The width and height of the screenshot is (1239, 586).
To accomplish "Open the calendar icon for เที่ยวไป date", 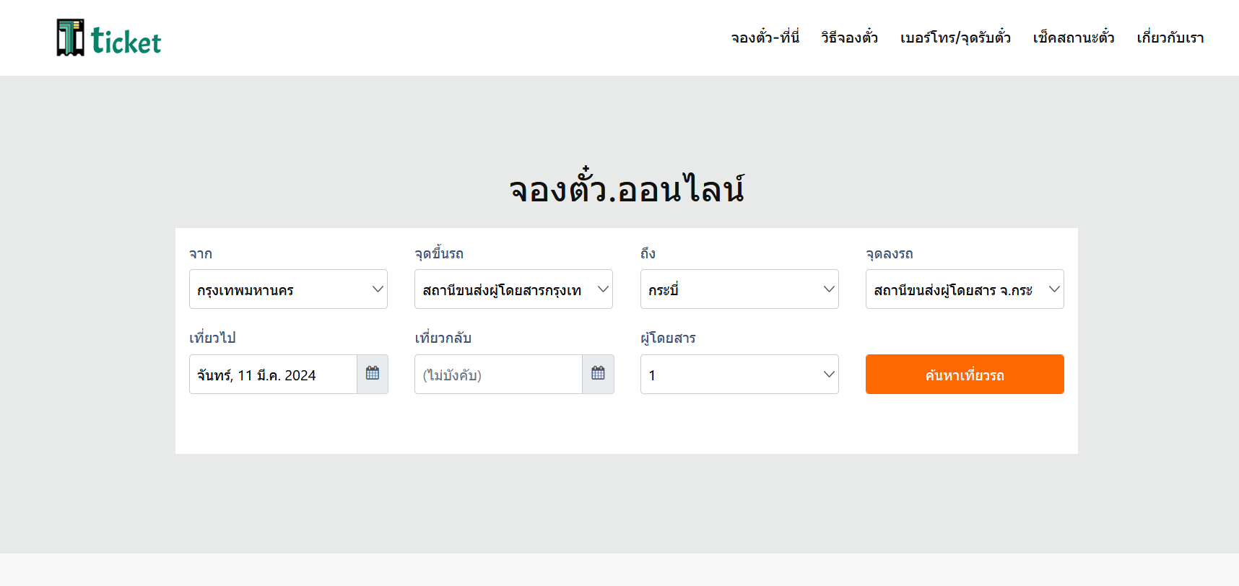I will click(373, 374).
